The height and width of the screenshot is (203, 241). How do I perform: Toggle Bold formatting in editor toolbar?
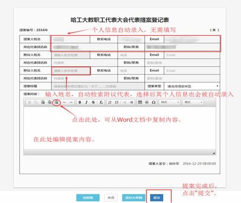80,102
